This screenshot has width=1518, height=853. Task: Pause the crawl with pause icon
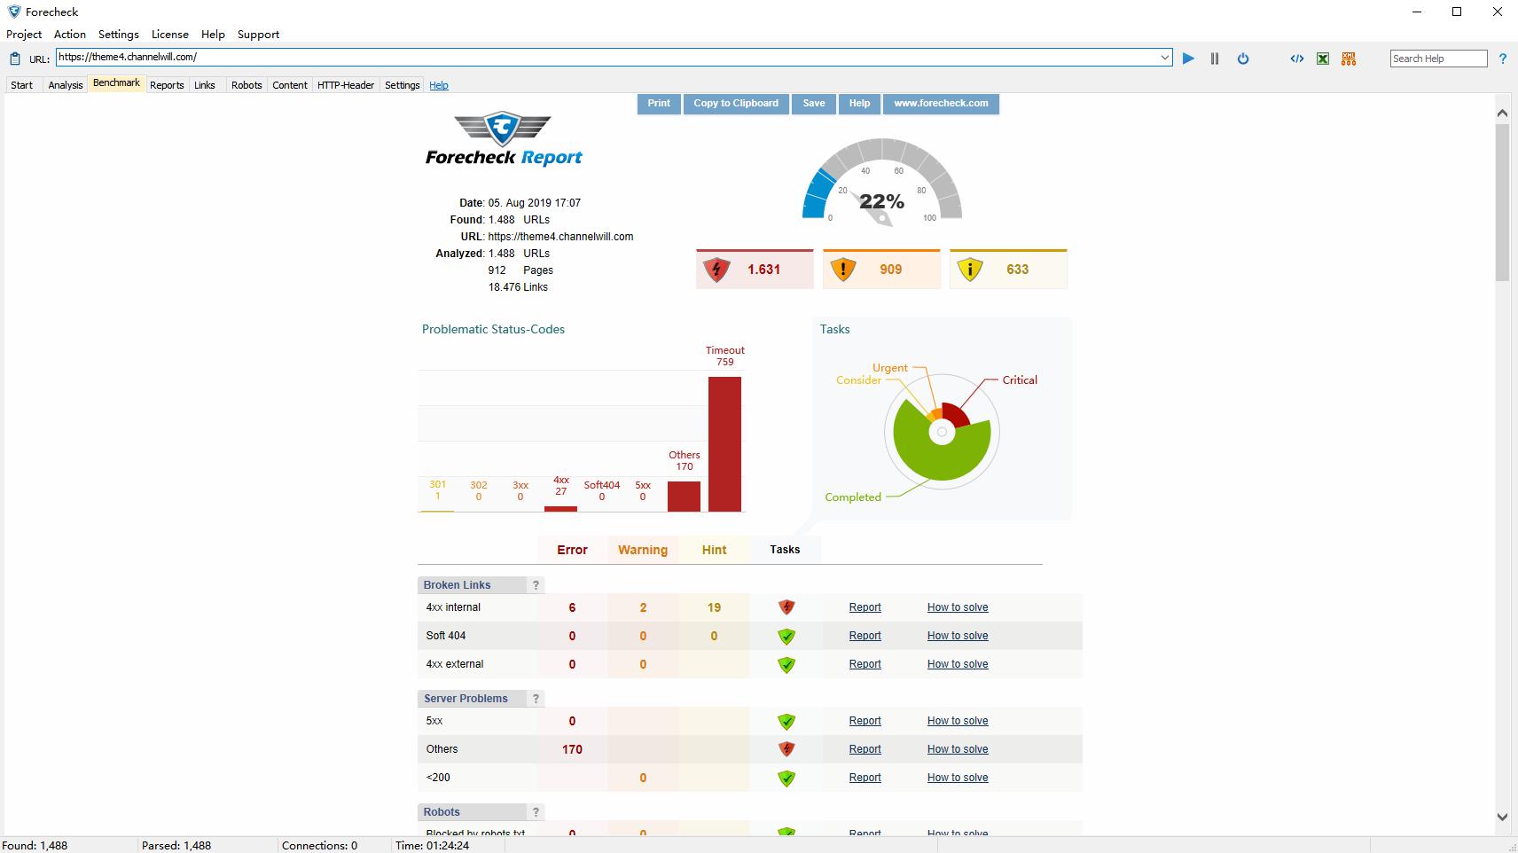[1215, 59]
